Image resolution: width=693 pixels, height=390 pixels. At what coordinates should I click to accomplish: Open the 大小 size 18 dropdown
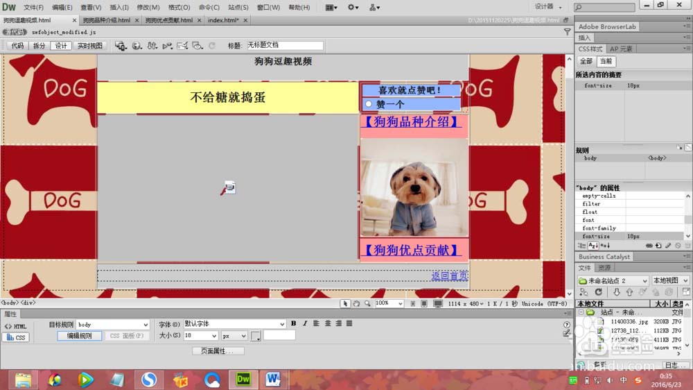pos(201,336)
